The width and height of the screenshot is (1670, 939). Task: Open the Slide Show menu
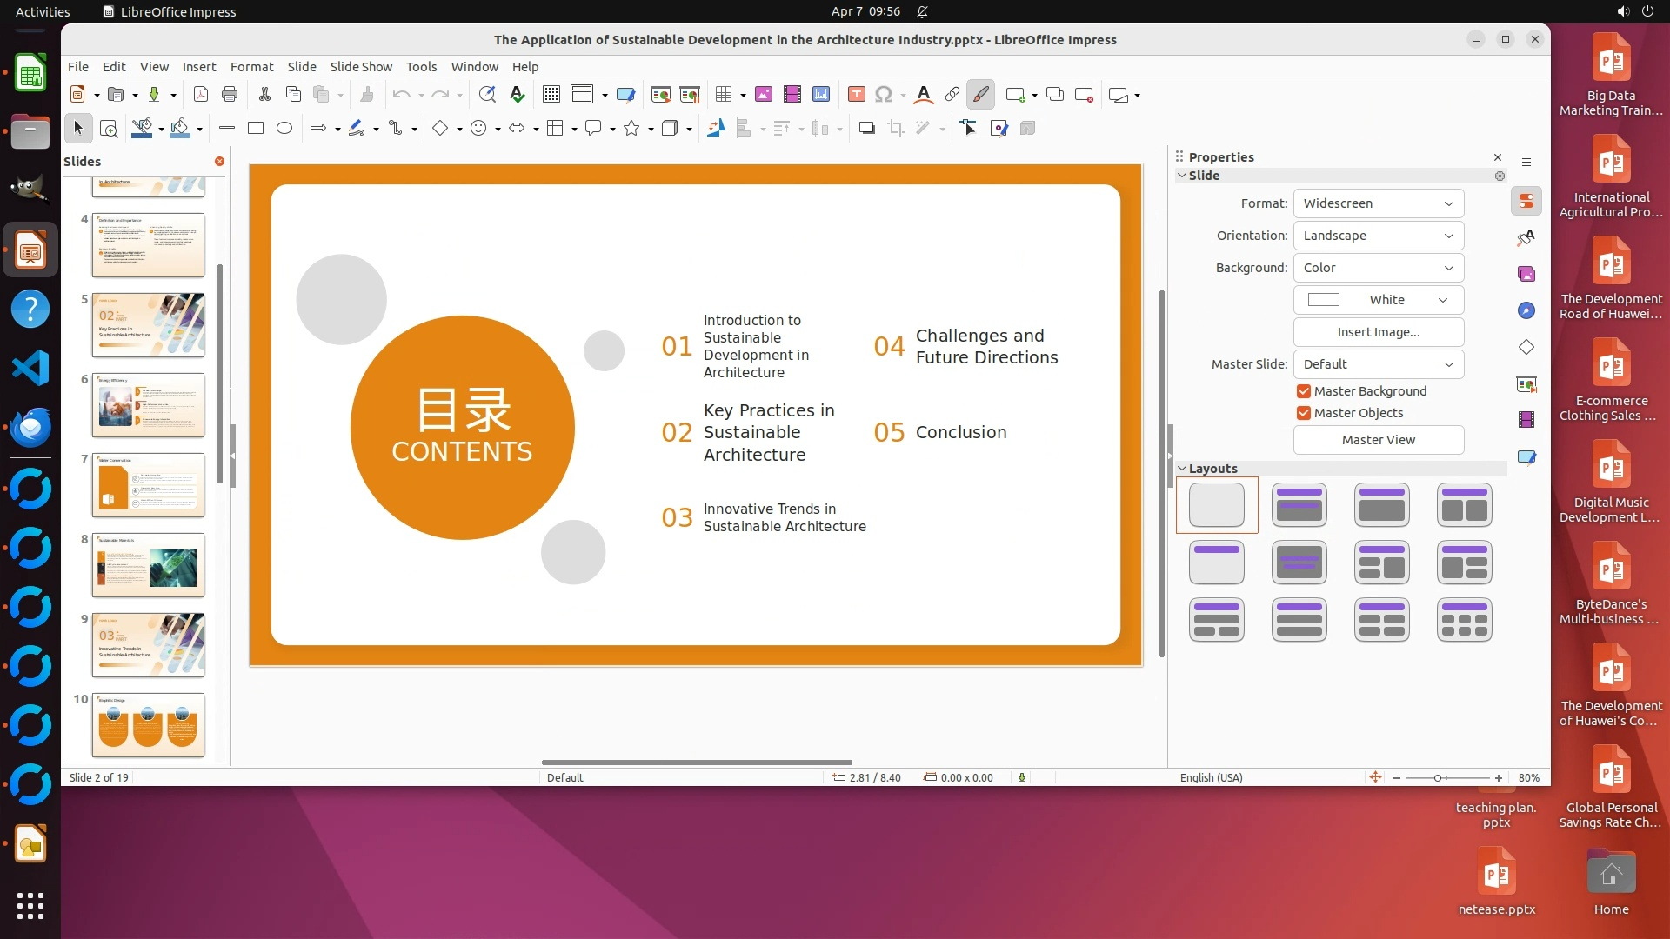tap(361, 67)
